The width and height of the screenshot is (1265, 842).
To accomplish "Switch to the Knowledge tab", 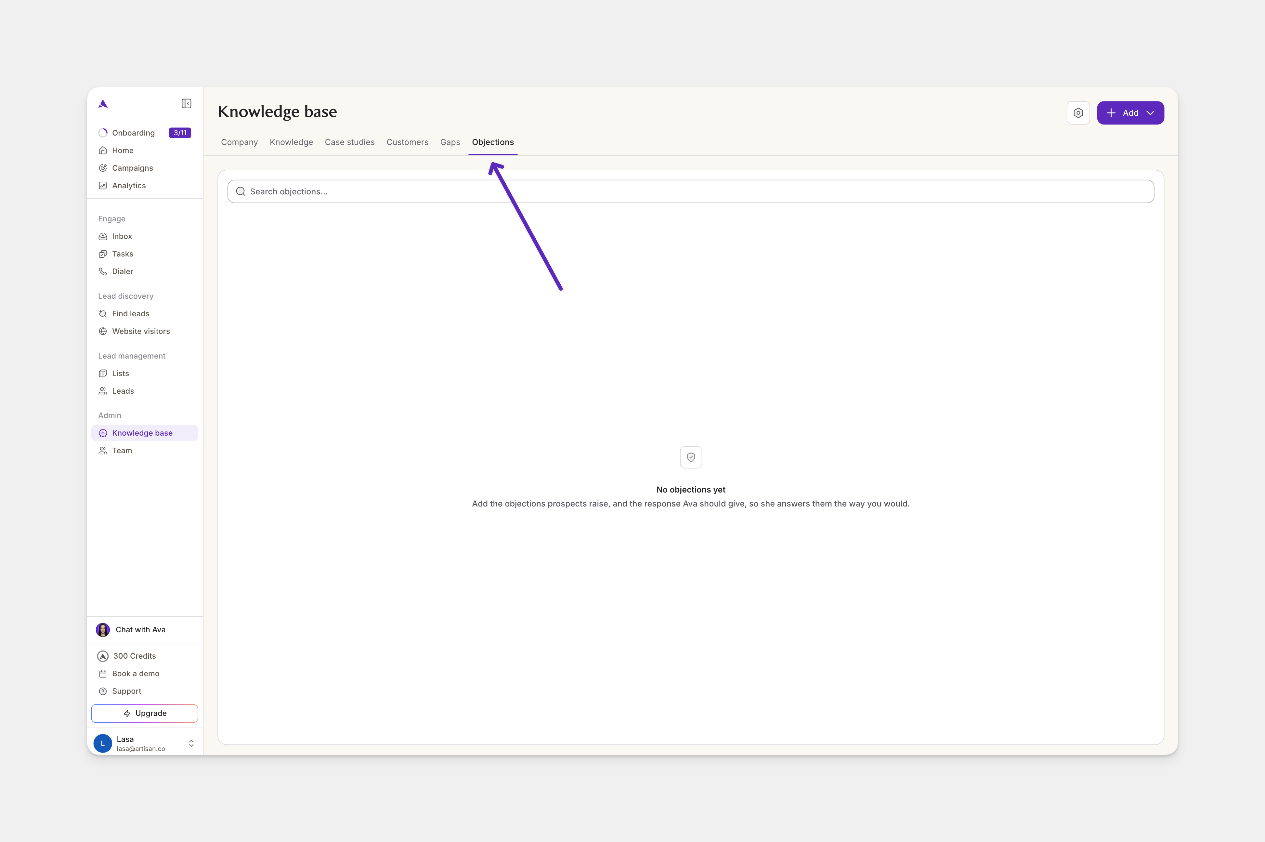I will click(x=292, y=142).
